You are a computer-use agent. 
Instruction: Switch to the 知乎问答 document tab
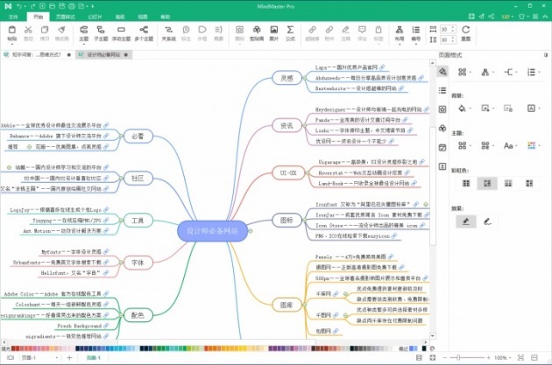37,54
